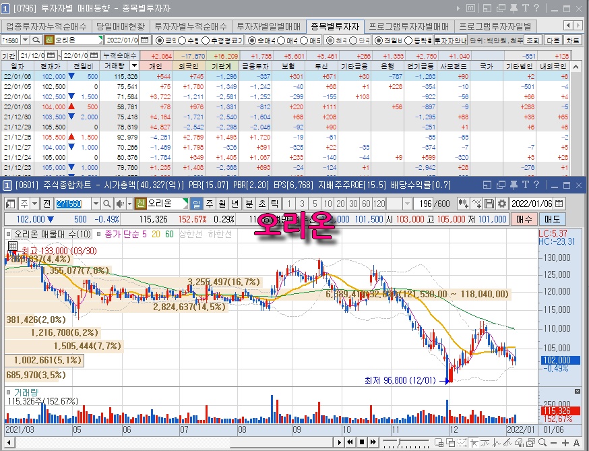This screenshot has height=451, width=589.
Task: Click the chart indicator add icon
Action: point(476,204)
